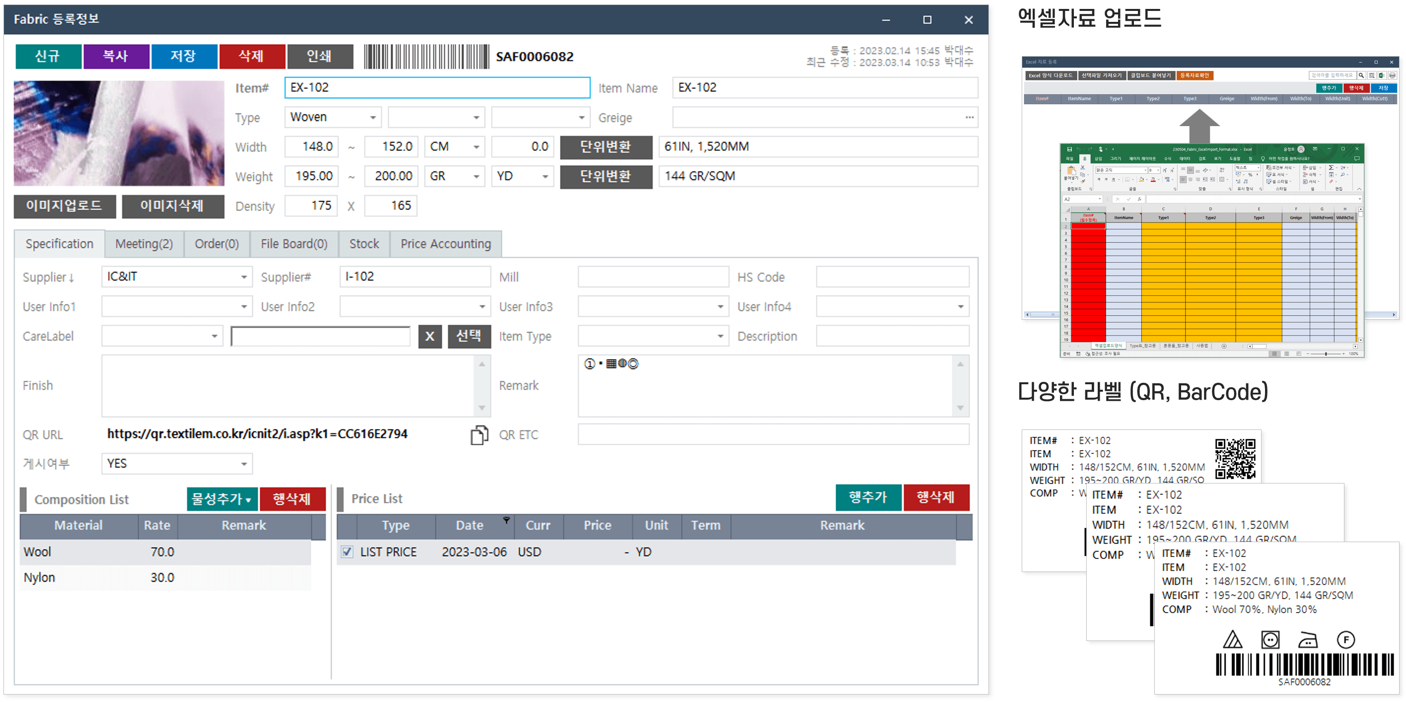Image resolution: width=1406 pixels, height=702 pixels.
Task: Click the 이미지업로드 button
Action: point(65,206)
